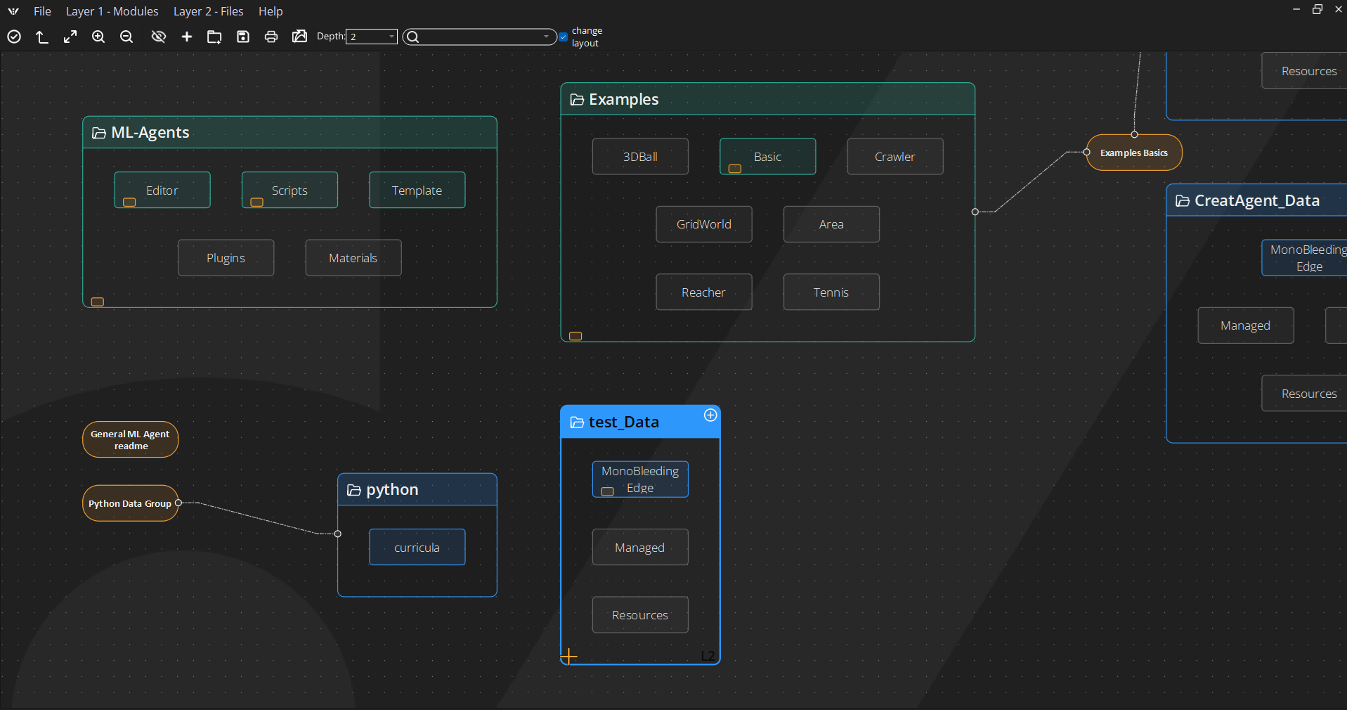Screen dimensions: 1347x710
Task: Click note icon on test_Data MonoBleedingEdge node
Action: [608, 491]
